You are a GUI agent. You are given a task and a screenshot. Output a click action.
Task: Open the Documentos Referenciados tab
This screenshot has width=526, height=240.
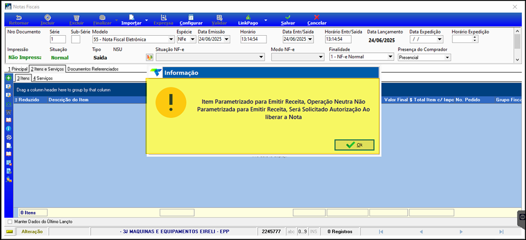click(93, 69)
